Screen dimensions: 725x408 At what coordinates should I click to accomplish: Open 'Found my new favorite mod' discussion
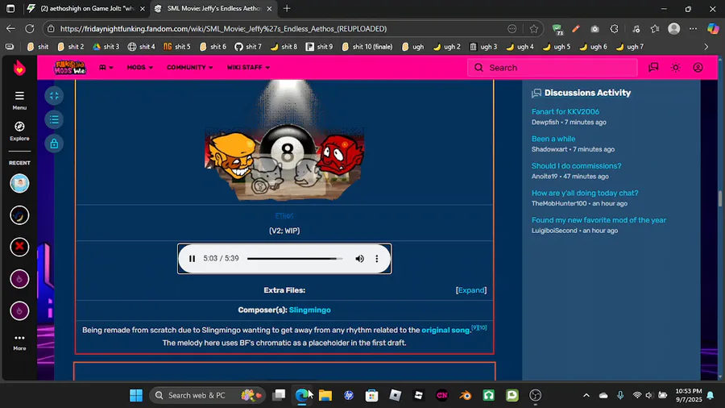pos(599,220)
